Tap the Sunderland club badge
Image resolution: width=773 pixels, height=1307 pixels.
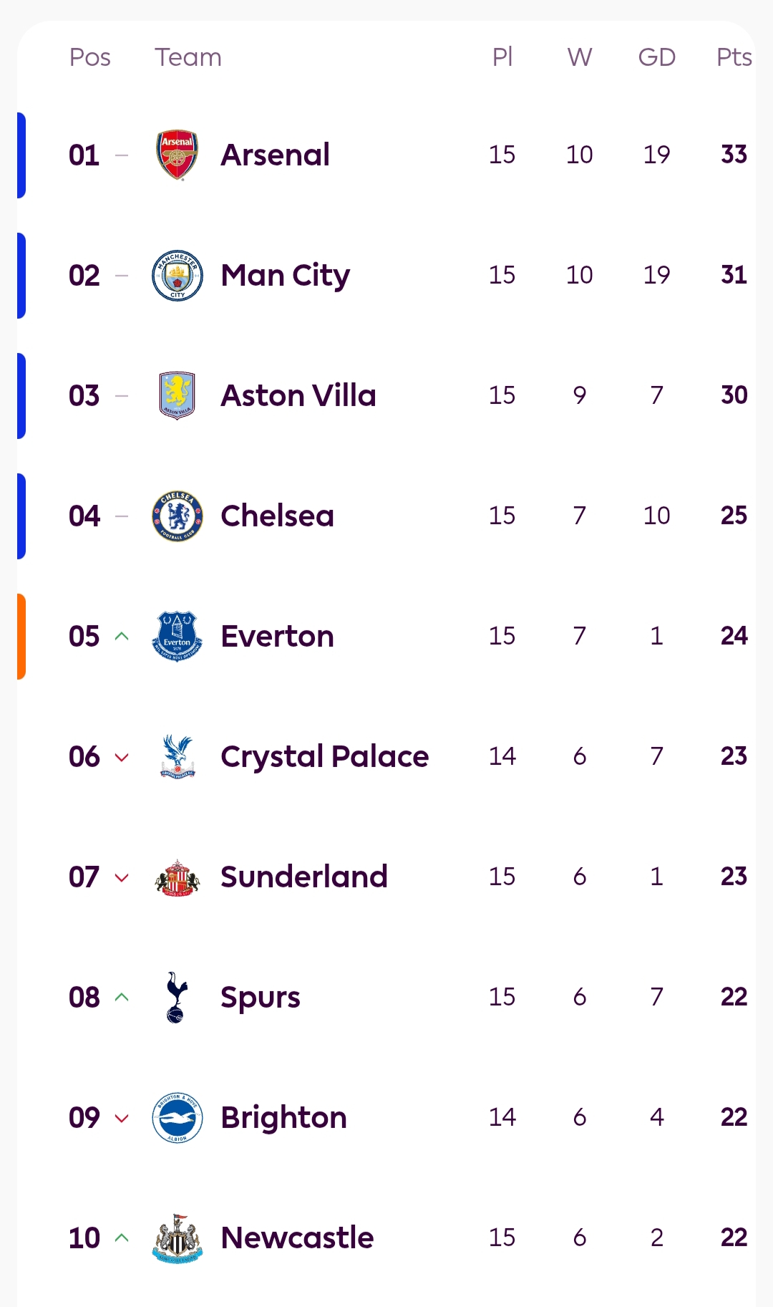[177, 877]
